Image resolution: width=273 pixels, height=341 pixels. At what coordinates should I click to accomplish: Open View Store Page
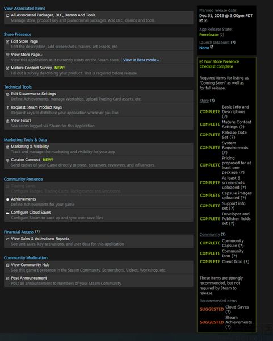pos(26,55)
